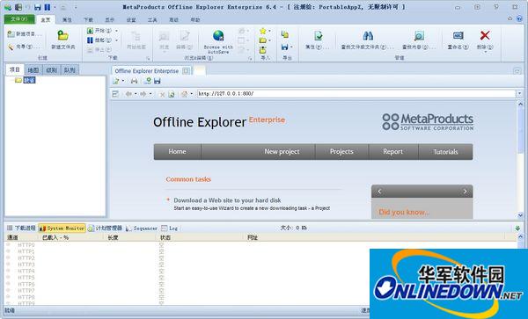The height and width of the screenshot is (319, 528).
Task: Open the green File menu tab
Action: (x=19, y=19)
